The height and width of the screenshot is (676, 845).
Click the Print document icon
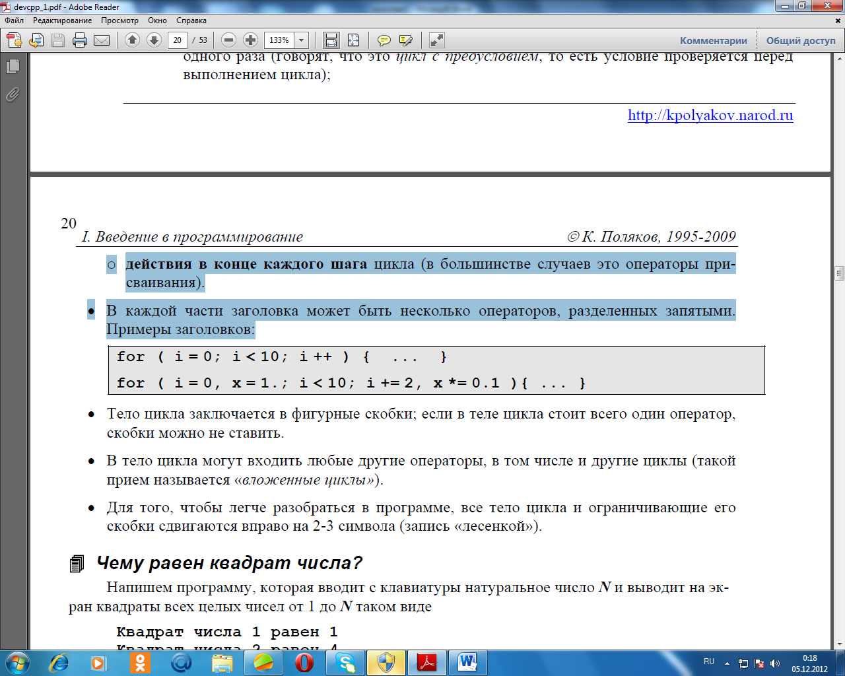pos(80,40)
